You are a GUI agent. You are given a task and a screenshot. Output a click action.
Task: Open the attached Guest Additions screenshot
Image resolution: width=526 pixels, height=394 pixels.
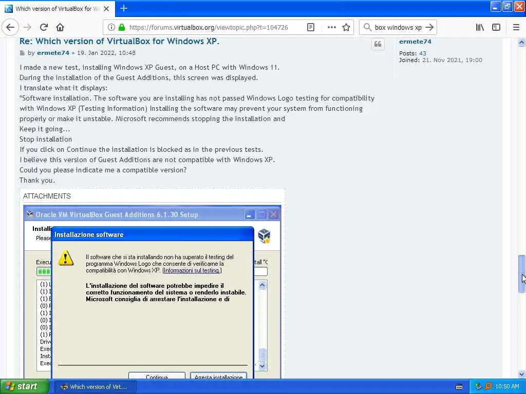point(152,291)
